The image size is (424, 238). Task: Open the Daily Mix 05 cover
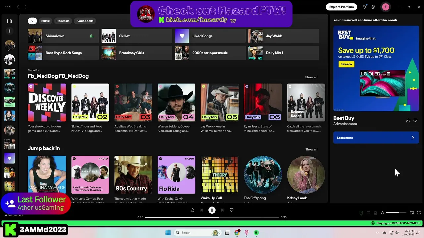(220, 102)
